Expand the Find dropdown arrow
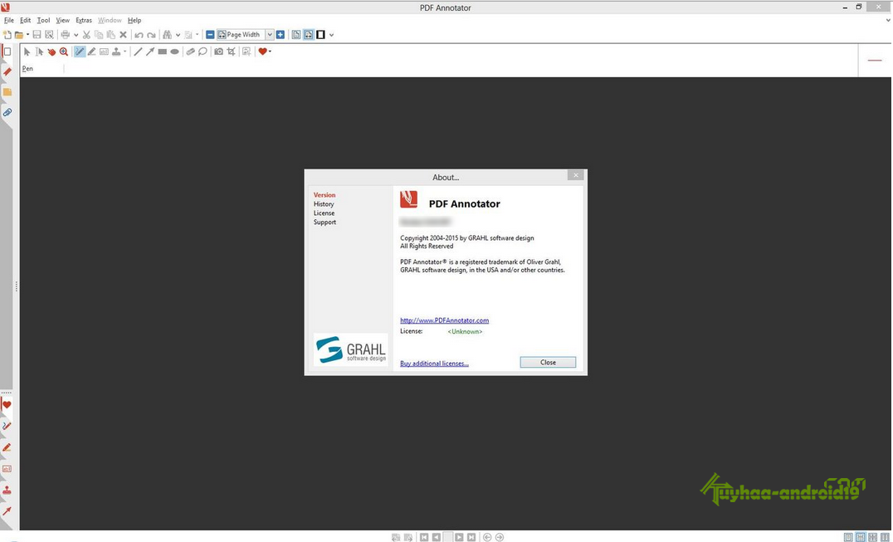Image resolution: width=893 pixels, height=542 pixels. pos(178,35)
